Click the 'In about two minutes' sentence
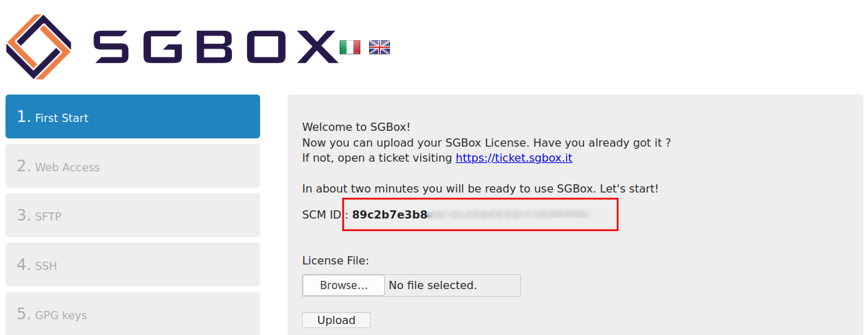 (480, 188)
